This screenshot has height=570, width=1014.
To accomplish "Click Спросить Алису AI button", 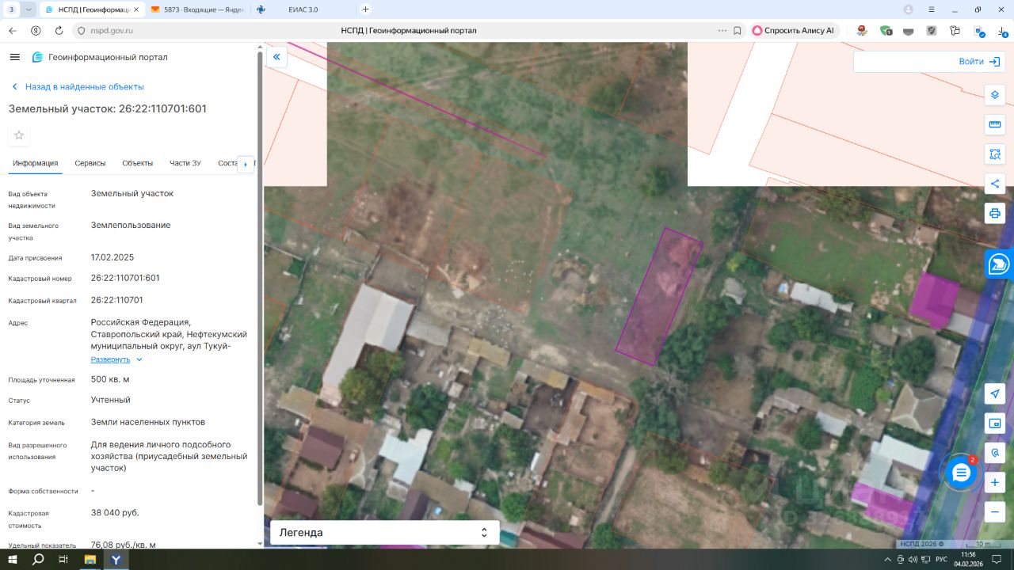I will coord(794,31).
